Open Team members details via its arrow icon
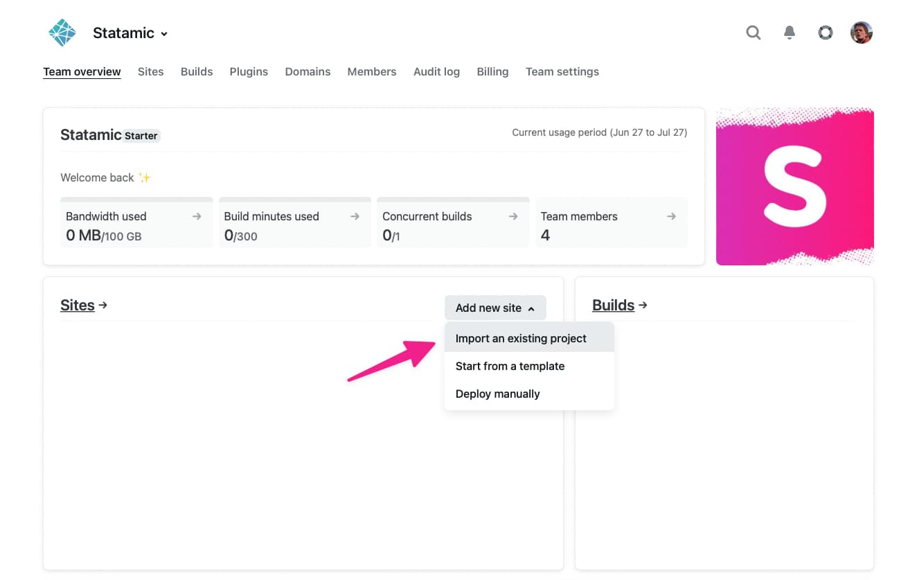Viewport: 917px width, 580px height. click(670, 216)
